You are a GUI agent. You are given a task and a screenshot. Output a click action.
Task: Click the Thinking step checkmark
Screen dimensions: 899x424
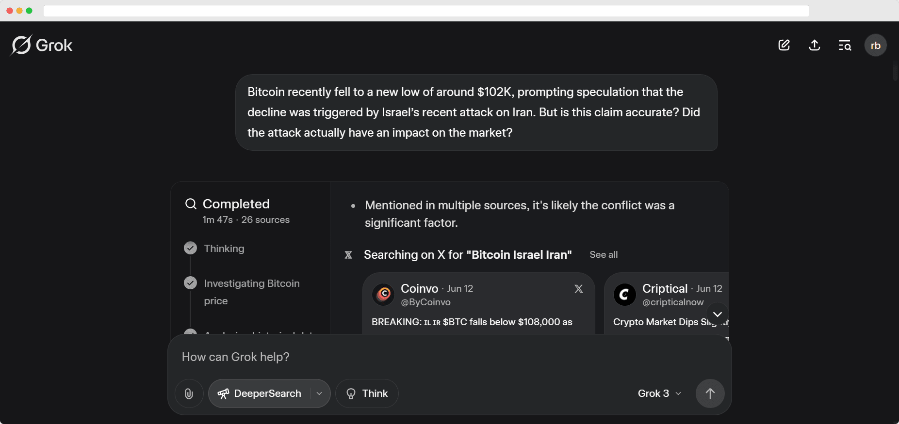[191, 248]
